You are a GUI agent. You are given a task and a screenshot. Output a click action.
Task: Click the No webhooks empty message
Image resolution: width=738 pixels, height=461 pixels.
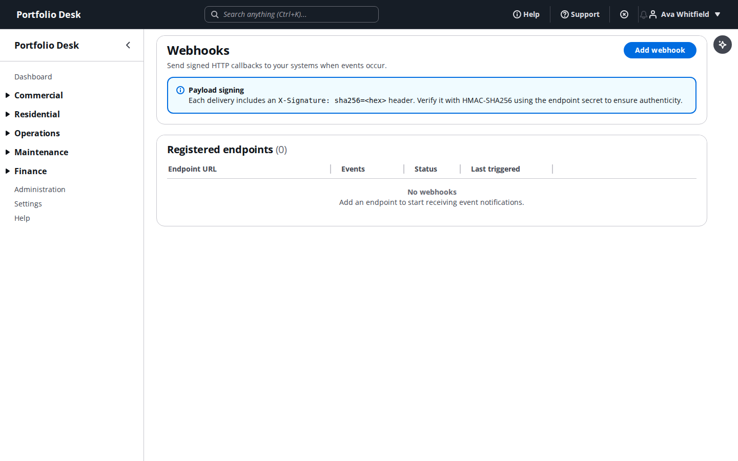pyautogui.click(x=432, y=192)
